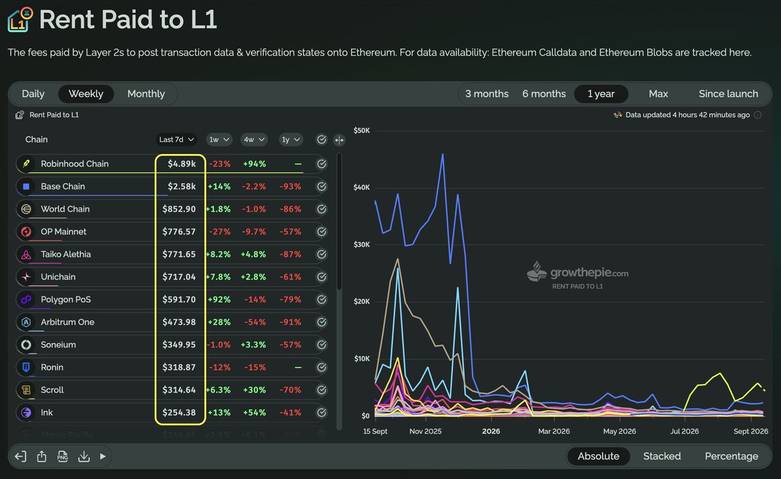Toggle Scroll visibility check
The width and height of the screenshot is (781, 479).
pyautogui.click(x=322, y=390)
